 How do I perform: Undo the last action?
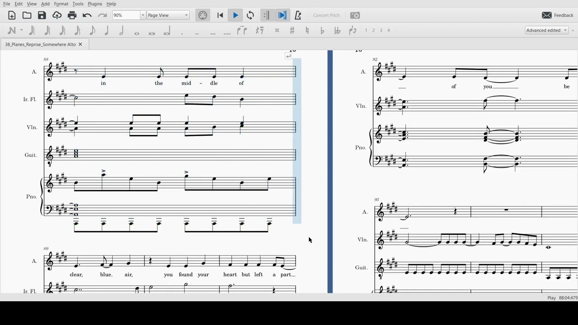pyautogui.click(x=87, y=15)
